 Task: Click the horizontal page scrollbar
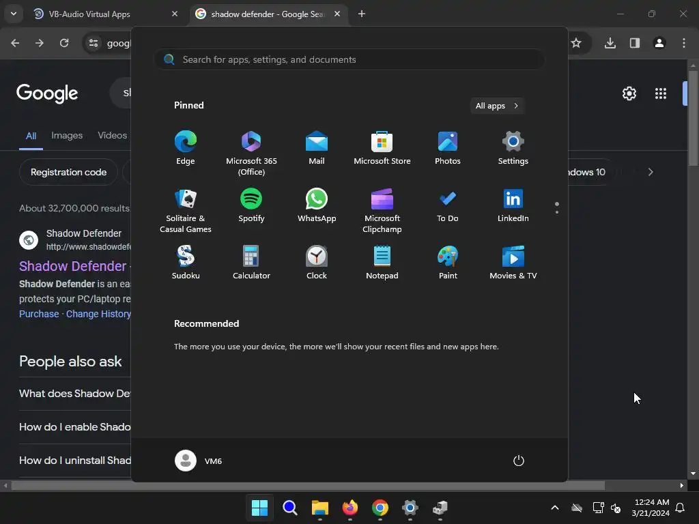coord(308,486)
